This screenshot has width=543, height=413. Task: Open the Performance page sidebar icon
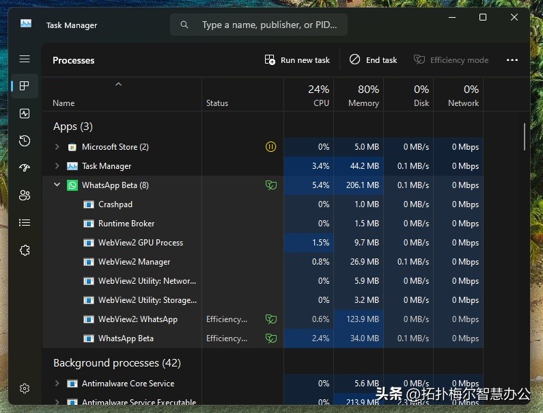pyautogui.click(x=24, y=114)
